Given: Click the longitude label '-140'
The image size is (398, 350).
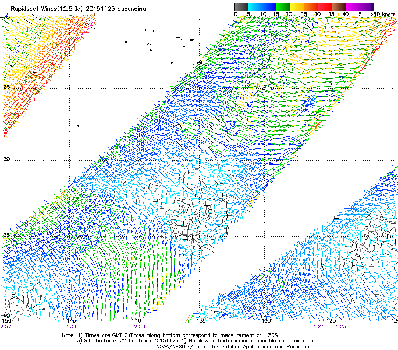Looking at the screenshot, I should (x=134, y=320).
